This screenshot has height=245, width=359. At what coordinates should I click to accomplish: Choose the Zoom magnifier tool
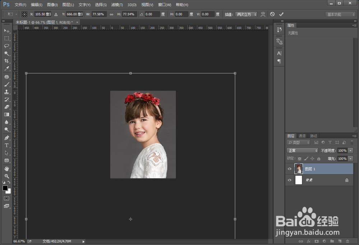pos(6,176)
